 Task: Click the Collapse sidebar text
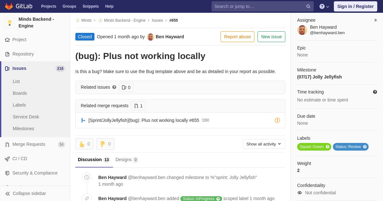point(29,193)
